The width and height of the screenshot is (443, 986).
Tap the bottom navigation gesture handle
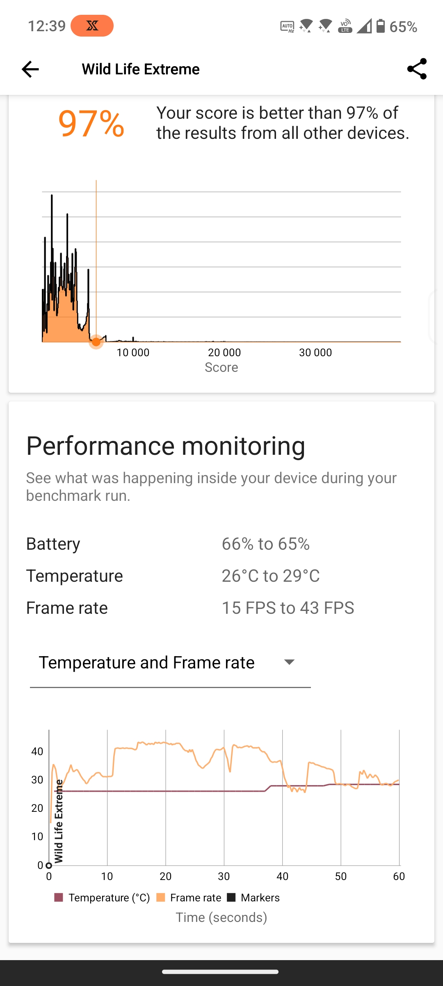coord(221,972)
